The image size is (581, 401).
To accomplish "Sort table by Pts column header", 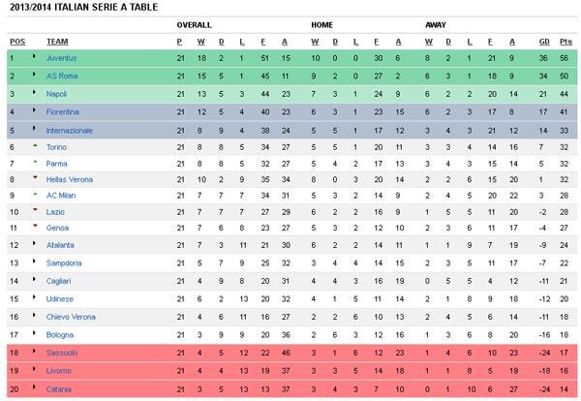I will [566, 42].
